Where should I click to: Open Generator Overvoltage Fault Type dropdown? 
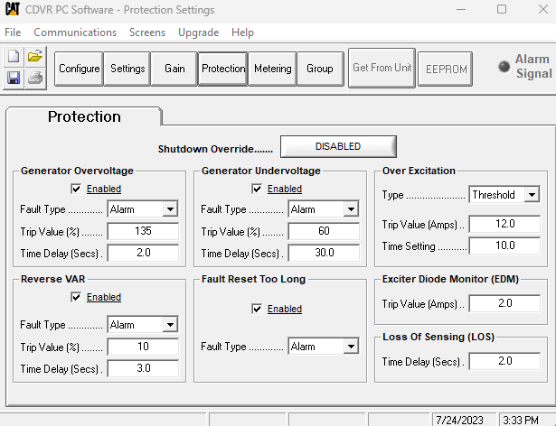tap(169, 209)
